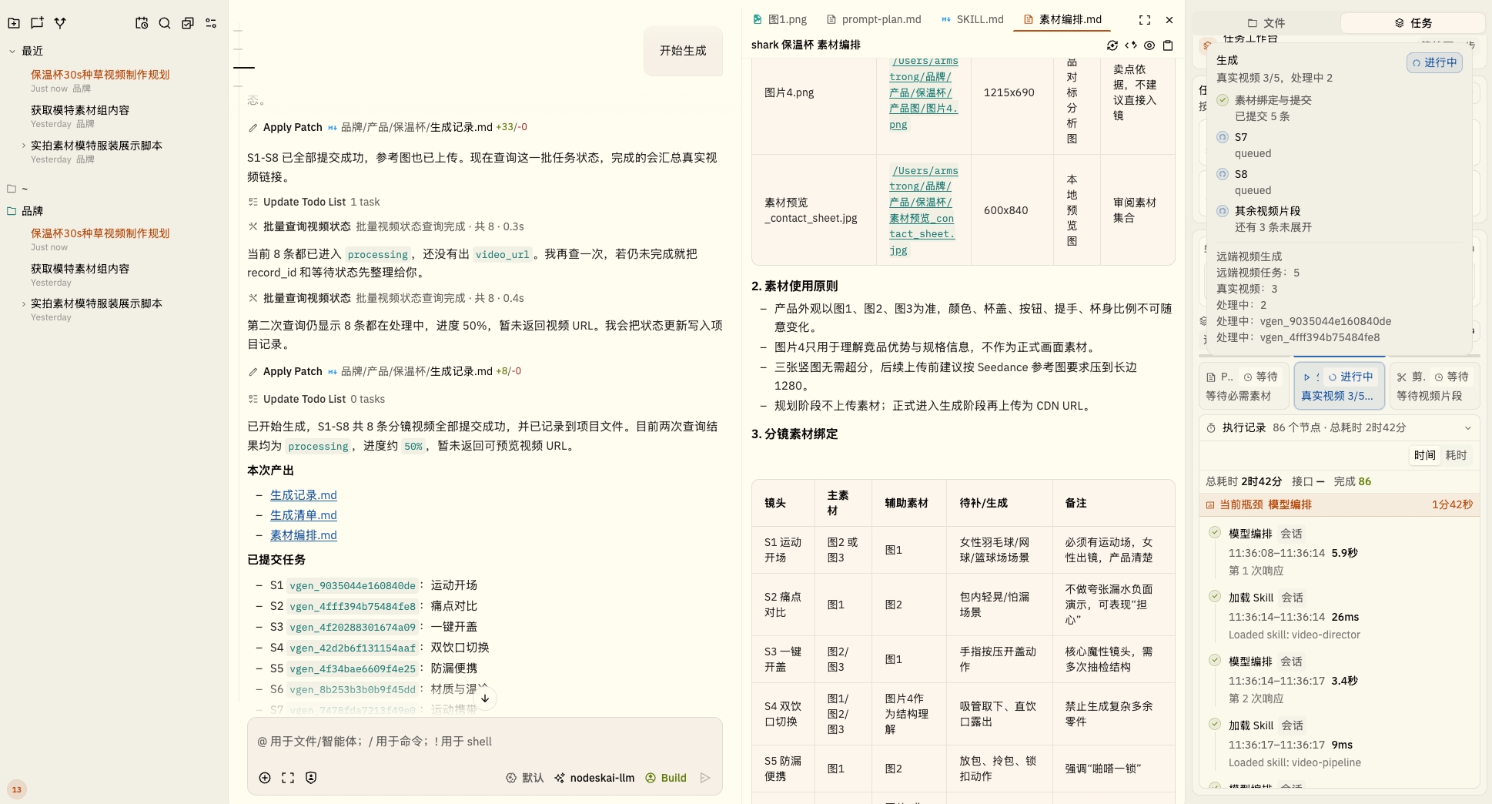
Task: Switch to the prompt-plan.md tab
Action: point(874,19)
